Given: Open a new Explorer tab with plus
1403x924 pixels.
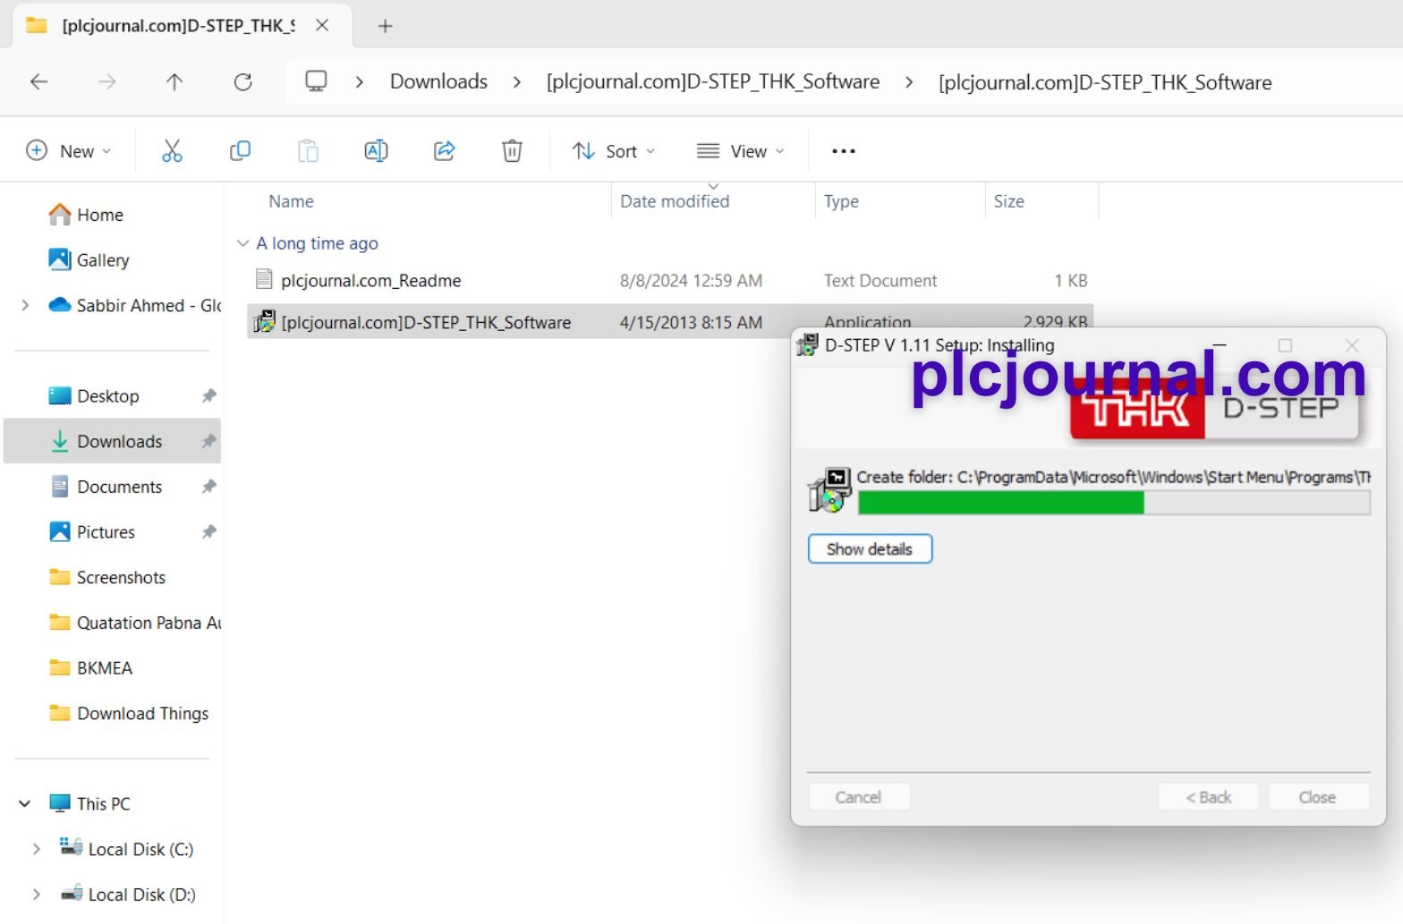Looking at the screenshot, I should [386, 26].
